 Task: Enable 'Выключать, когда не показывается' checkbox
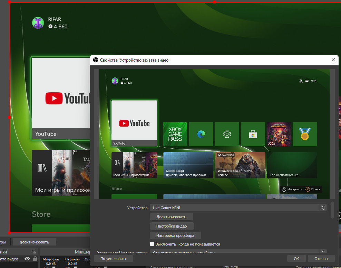[x=152, y=244]
